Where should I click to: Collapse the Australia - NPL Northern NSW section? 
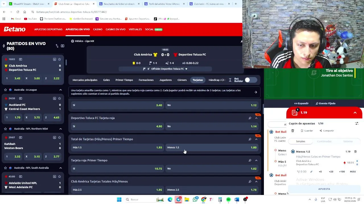pyautogui.click(x=61, y=129)
